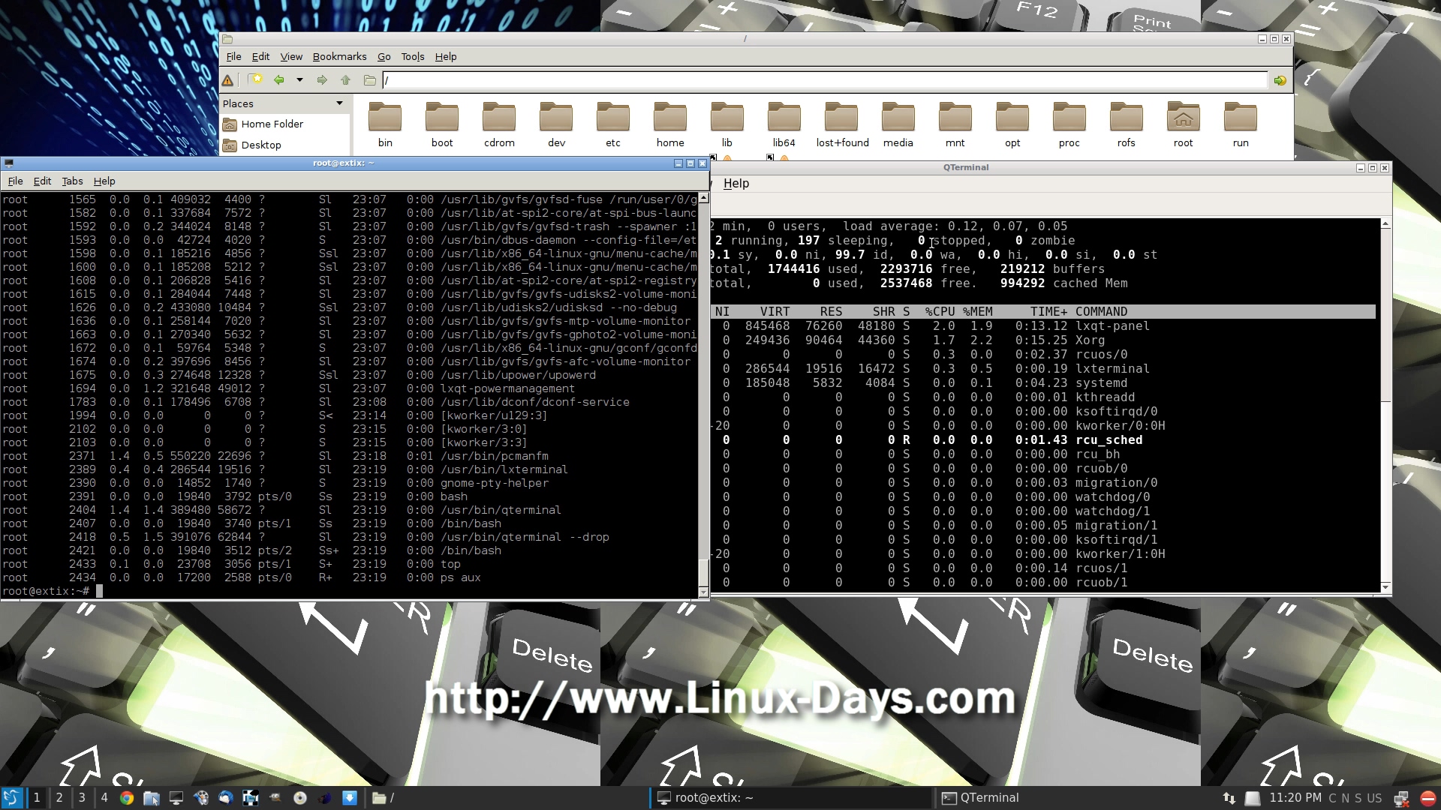1441x810 pixels.
Task: Open the LXQt main menu button
Action: pos(12,798)
